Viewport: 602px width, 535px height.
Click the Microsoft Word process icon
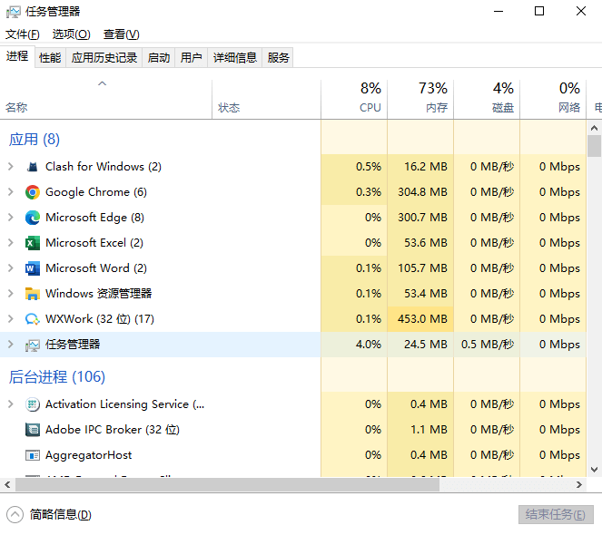point(33,268)
